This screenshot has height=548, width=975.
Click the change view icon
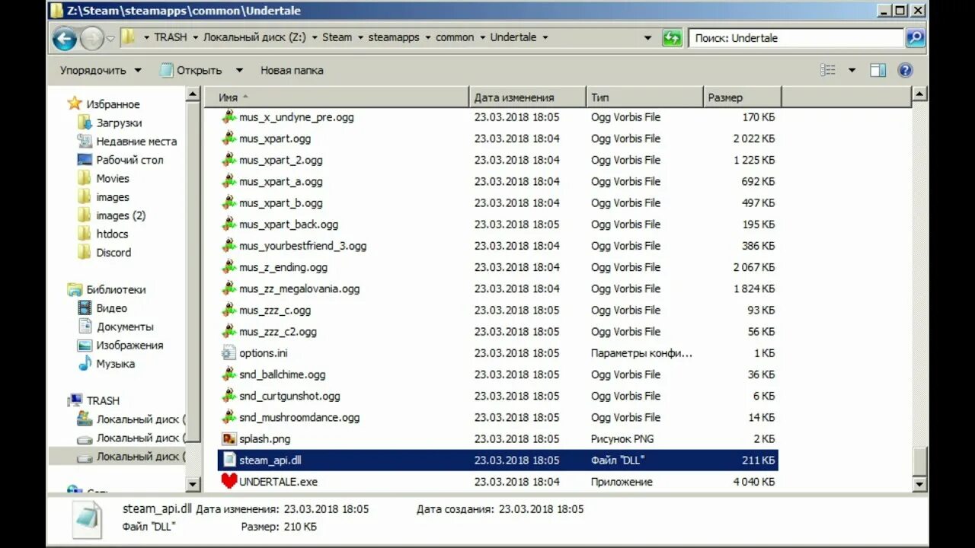(x=828, y=70)
